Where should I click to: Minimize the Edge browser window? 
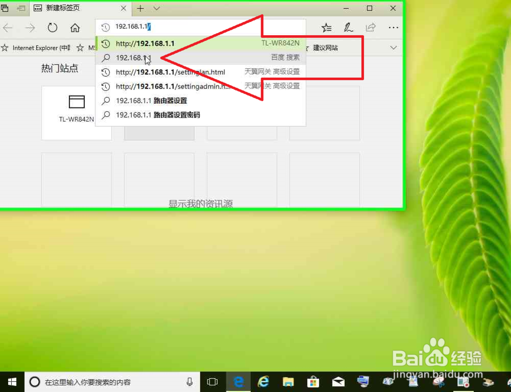(x=346, y=9)
